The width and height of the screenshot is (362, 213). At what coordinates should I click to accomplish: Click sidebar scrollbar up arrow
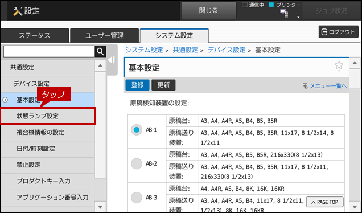tap(100, 65)
